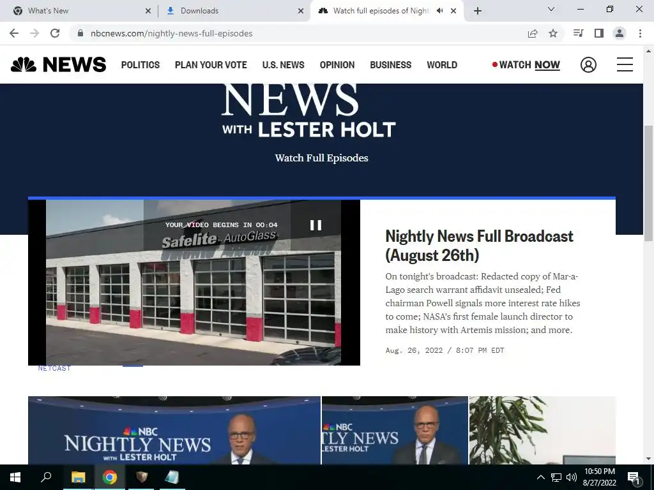This screenshot has height=490, width=654.
Task: Open the cropped Lester Holt episode thumbnail
Action: point(395,430)
